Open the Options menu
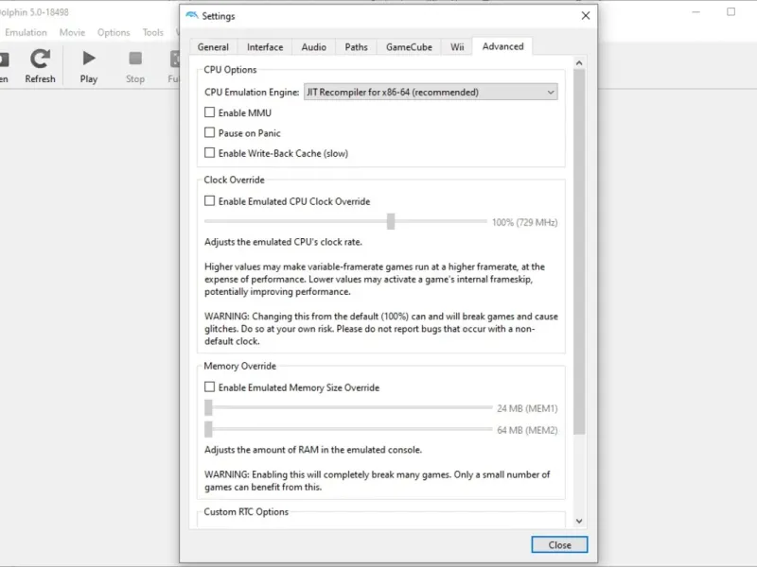 [114, 32]
